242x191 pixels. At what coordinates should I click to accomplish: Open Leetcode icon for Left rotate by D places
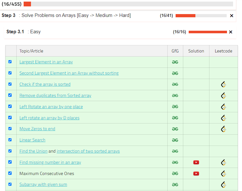(223, 118)
